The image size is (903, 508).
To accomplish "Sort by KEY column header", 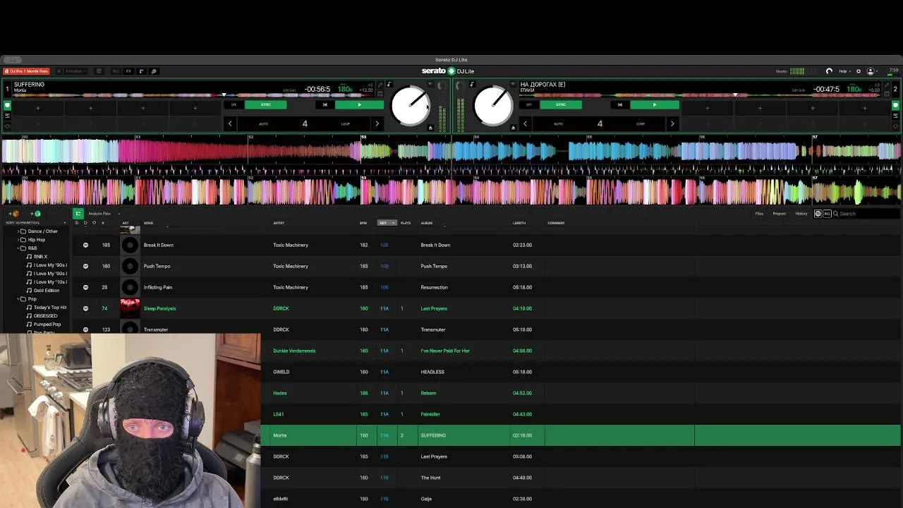I will pyautogui.click(x=387, y=223).
